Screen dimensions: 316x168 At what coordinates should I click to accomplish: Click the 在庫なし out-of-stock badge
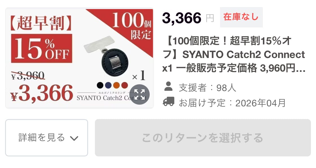point(241,17)
